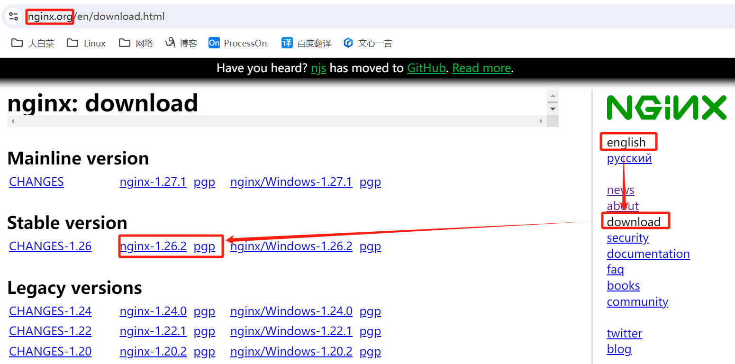735x364 pixels.
Task: Click the nginx: download page title
Action: pos(103,103)
